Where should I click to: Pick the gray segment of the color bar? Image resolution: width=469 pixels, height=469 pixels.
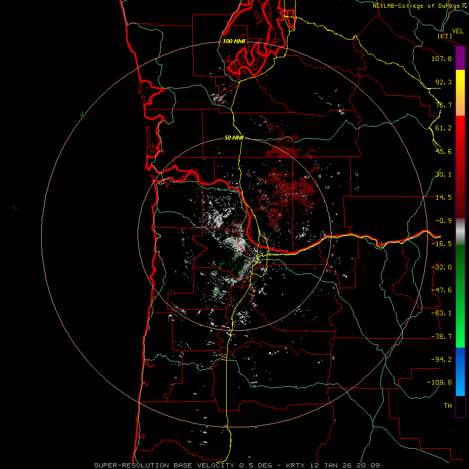(460, 232)
